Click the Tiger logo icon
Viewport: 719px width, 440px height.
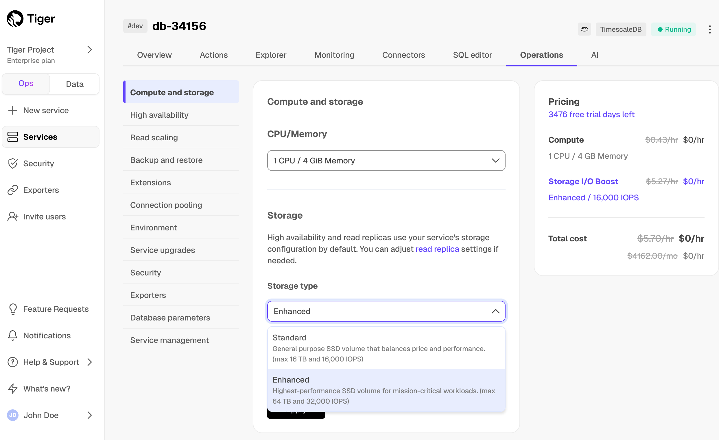coord(15,19)
